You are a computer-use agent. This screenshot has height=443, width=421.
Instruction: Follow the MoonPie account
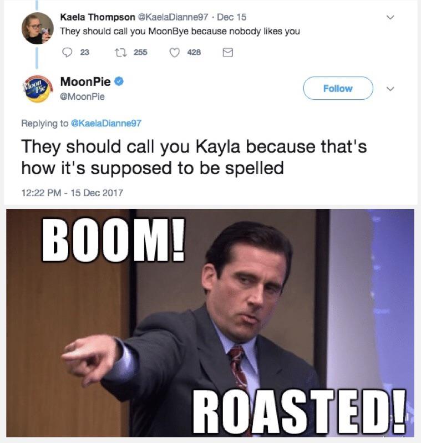tap(338, 88)
